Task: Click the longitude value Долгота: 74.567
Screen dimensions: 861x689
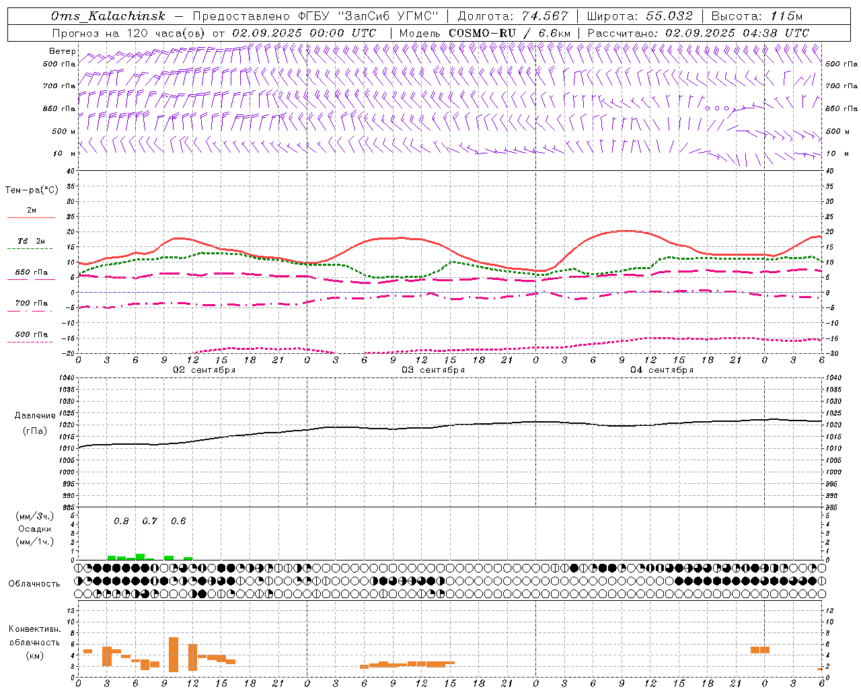Action: point(513,16)
